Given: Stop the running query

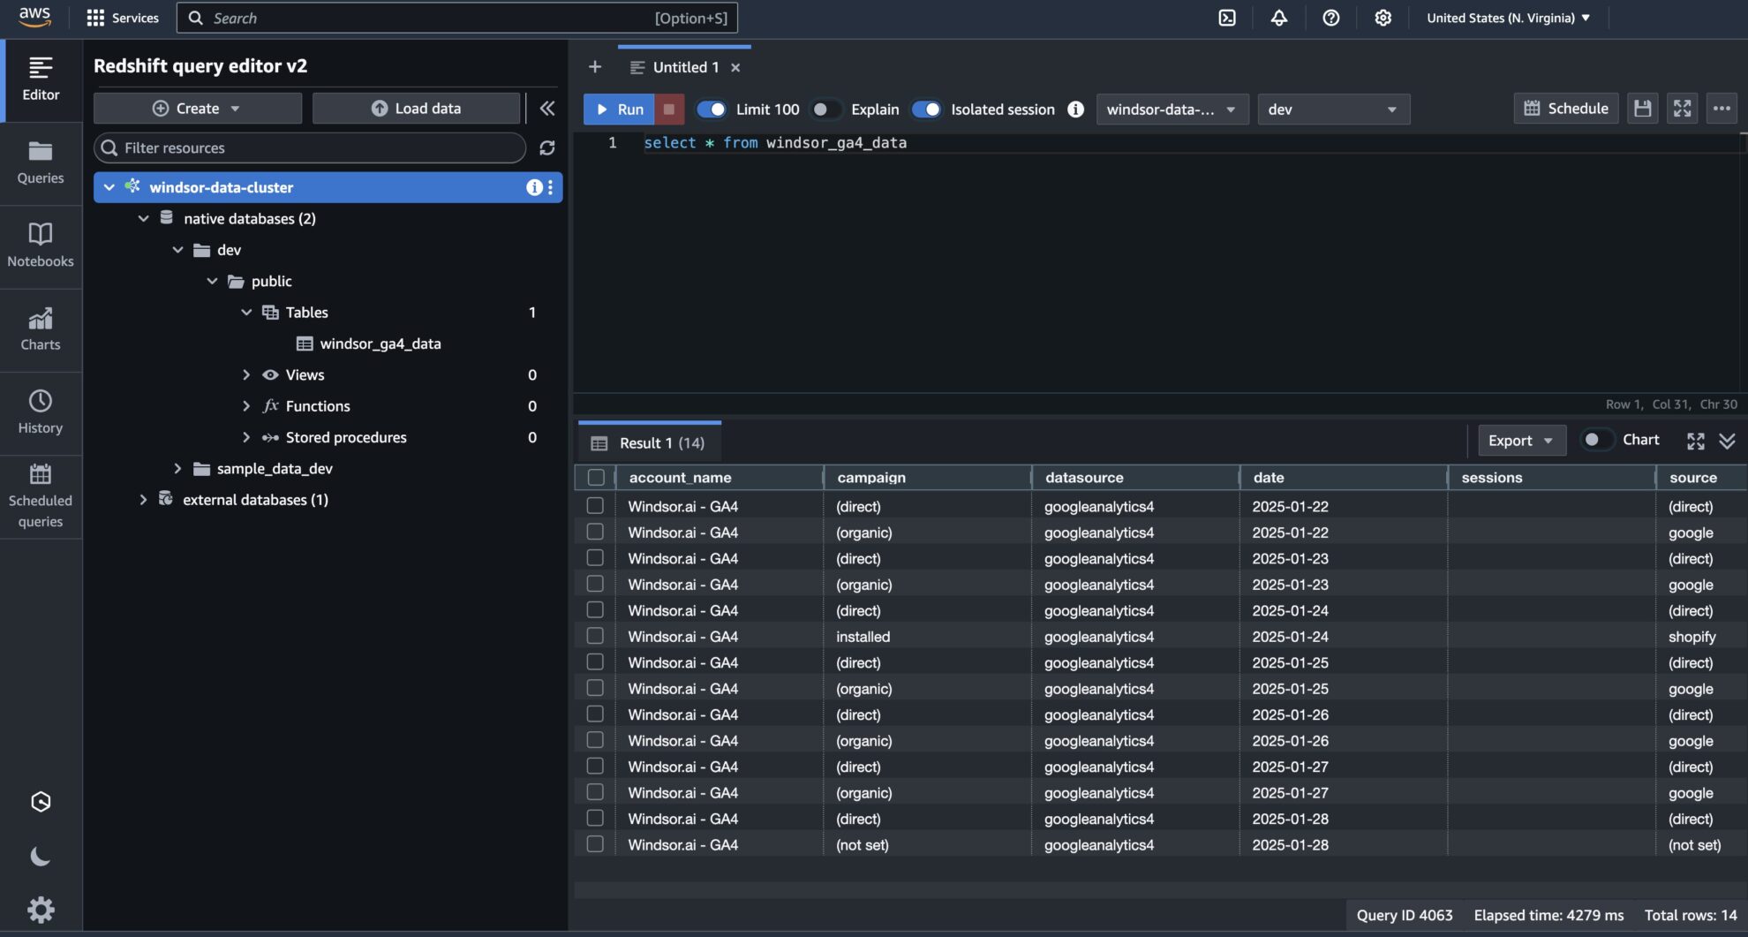Looking at the screenshot, I should 669,109.
